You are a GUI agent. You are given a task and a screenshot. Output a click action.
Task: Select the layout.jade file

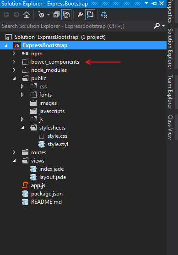coord(53,177)
